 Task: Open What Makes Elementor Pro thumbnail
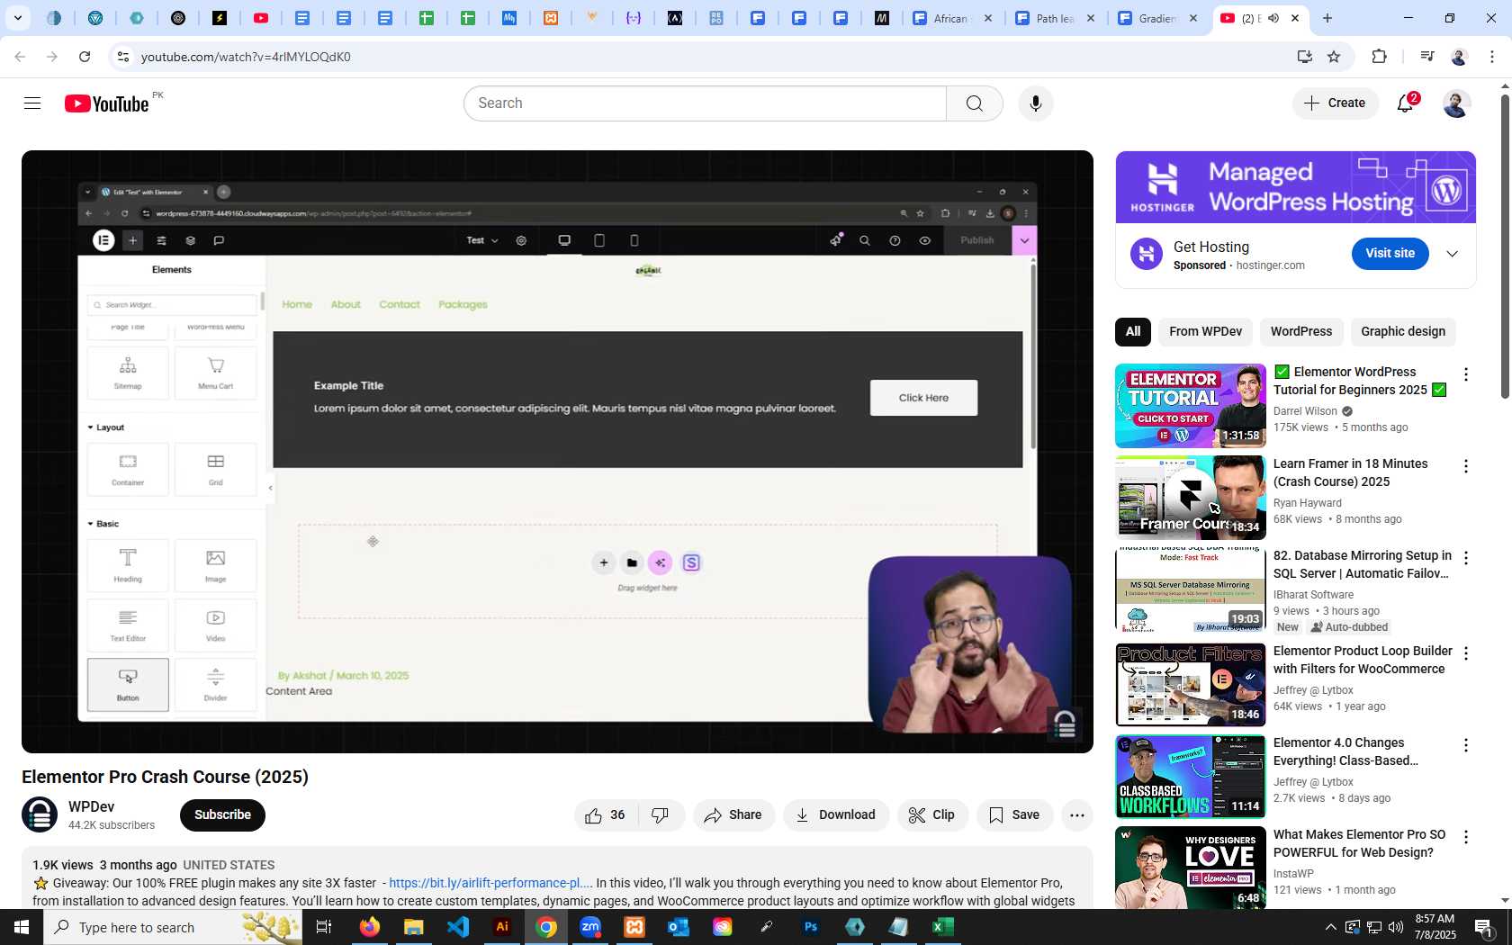pos(1191,868)
